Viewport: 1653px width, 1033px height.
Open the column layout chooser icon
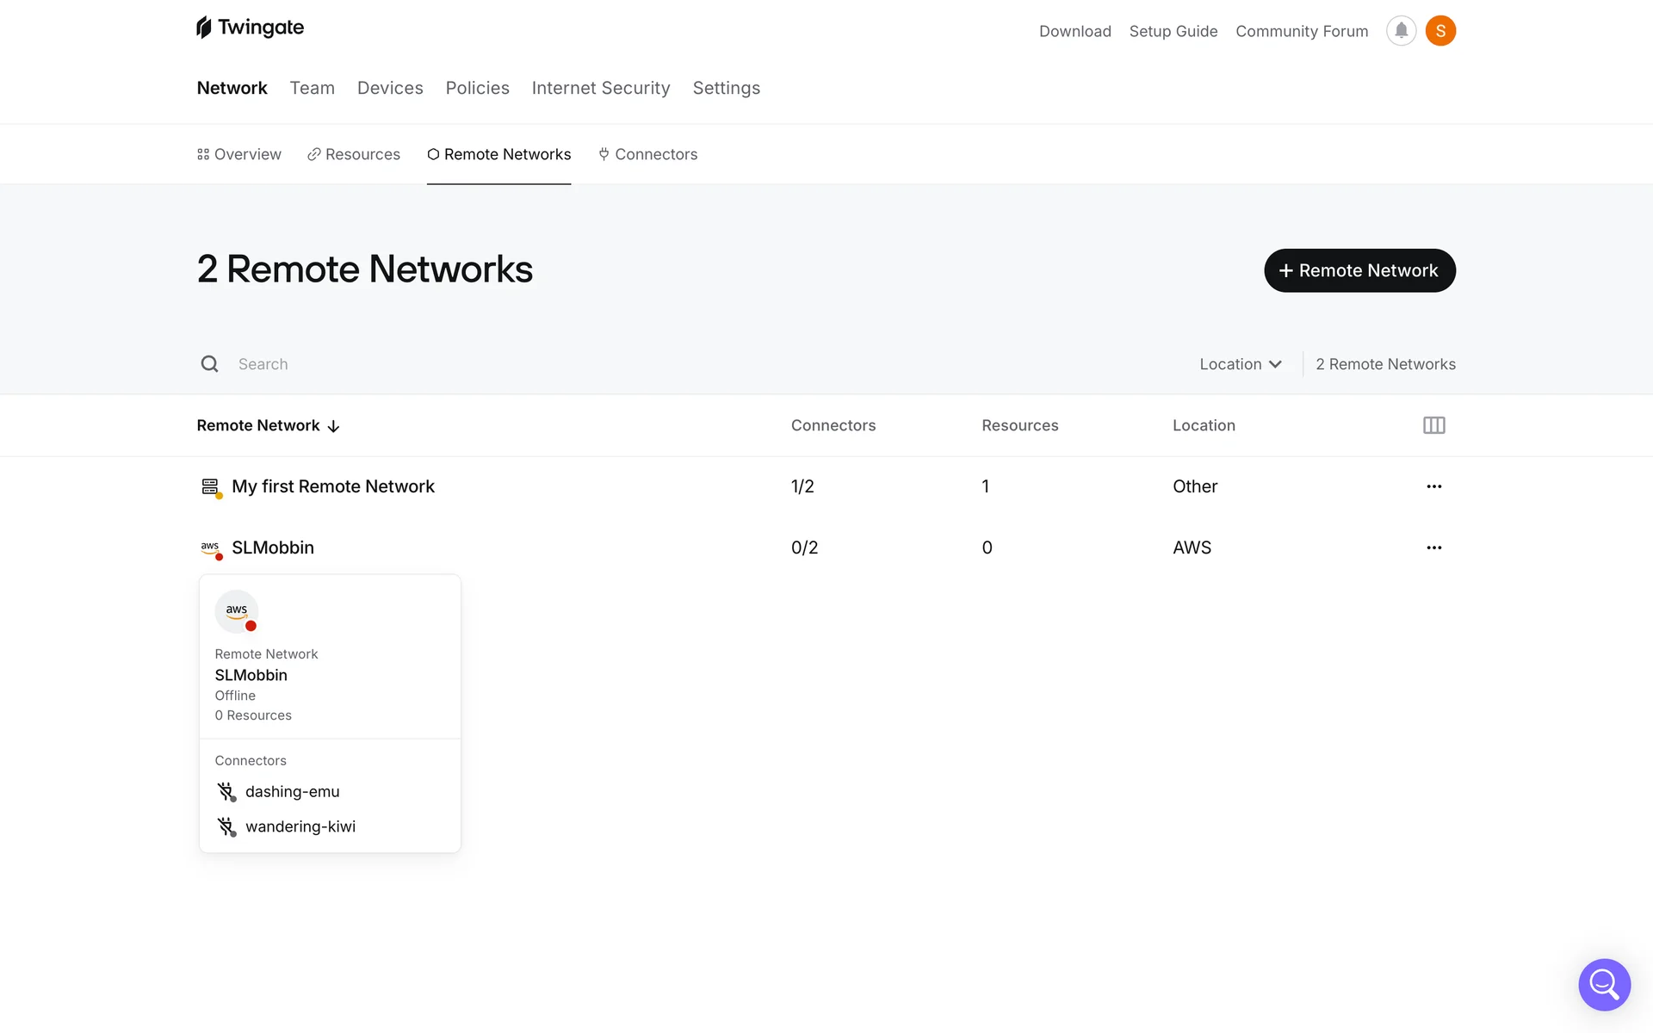[x=1433, y=425]
